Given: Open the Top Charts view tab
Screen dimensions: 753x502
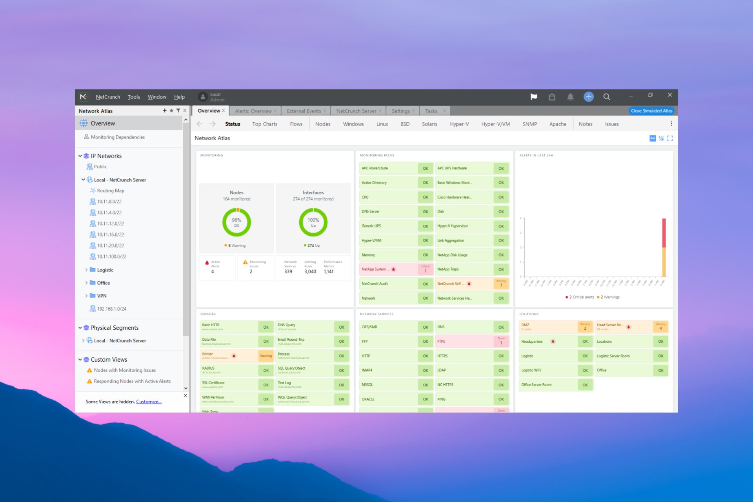Looking at the screenshot, I should [x=265, y=124].
